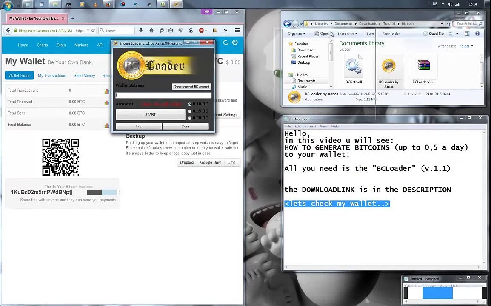Open the Firefox URL history dropdown arrow

coord(88,30)
